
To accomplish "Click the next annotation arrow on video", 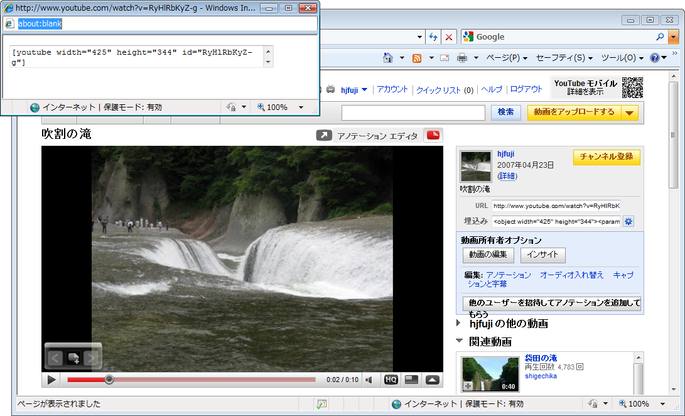I will tap(91, 358).
